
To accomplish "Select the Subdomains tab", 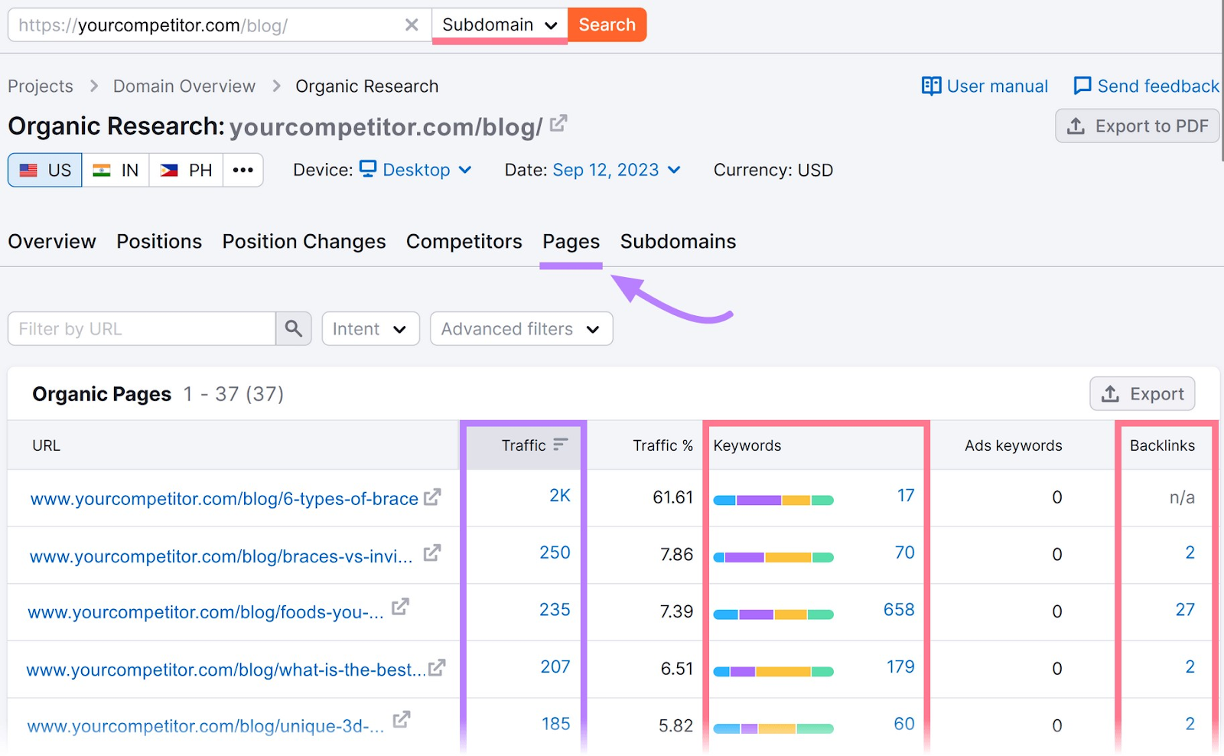I will [678, 241].
